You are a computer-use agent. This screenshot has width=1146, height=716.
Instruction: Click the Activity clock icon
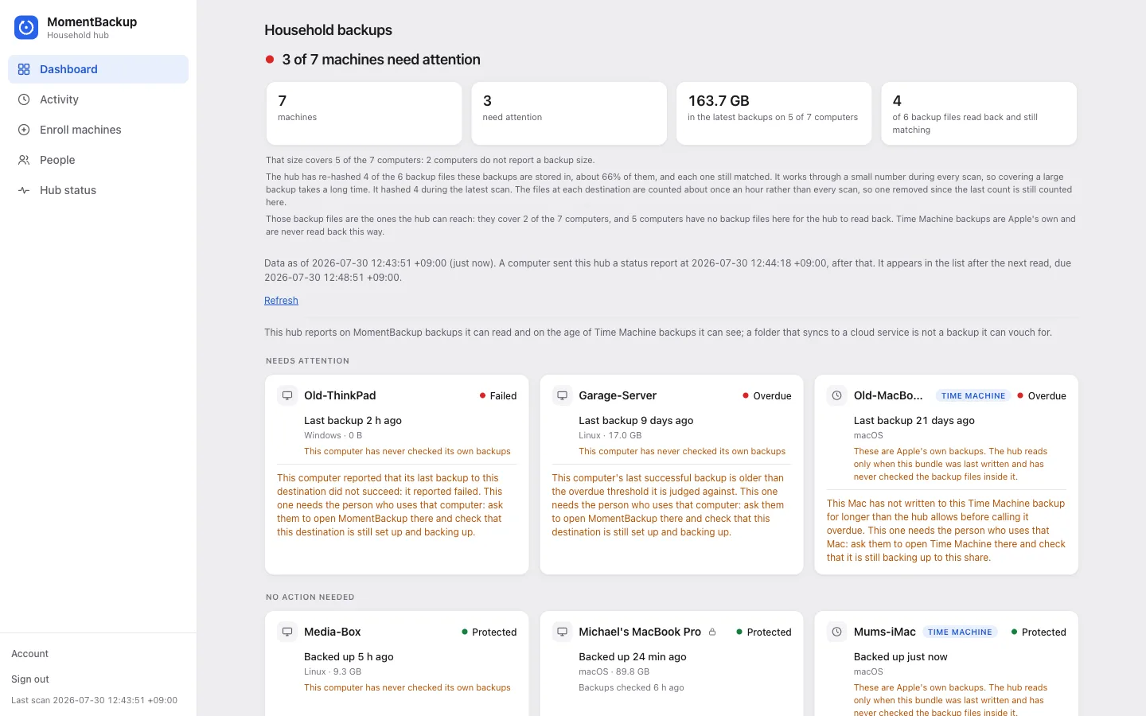coord(24,99)
